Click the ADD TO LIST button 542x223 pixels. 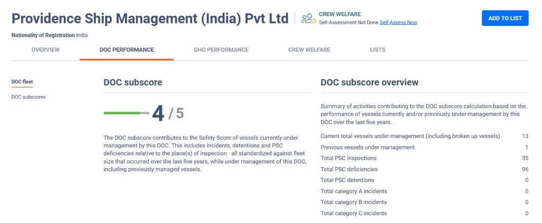[505, 18]
